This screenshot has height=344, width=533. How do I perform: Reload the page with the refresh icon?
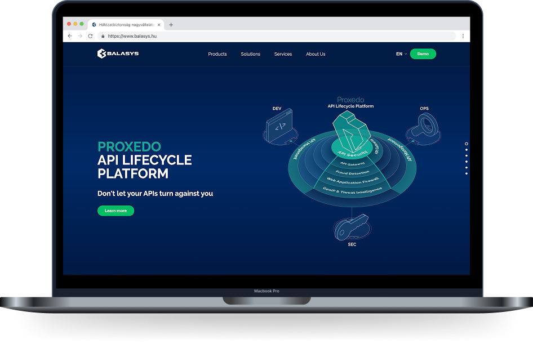(x=90, y=35)
